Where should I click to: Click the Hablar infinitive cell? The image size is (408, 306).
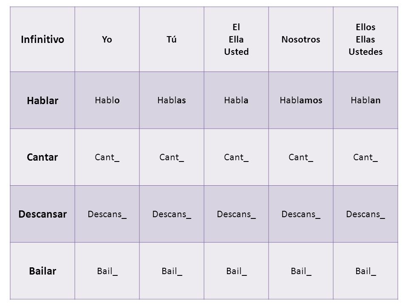coord(42,100)
